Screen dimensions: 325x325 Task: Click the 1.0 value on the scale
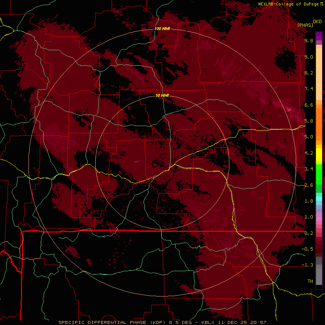point(309,217)
